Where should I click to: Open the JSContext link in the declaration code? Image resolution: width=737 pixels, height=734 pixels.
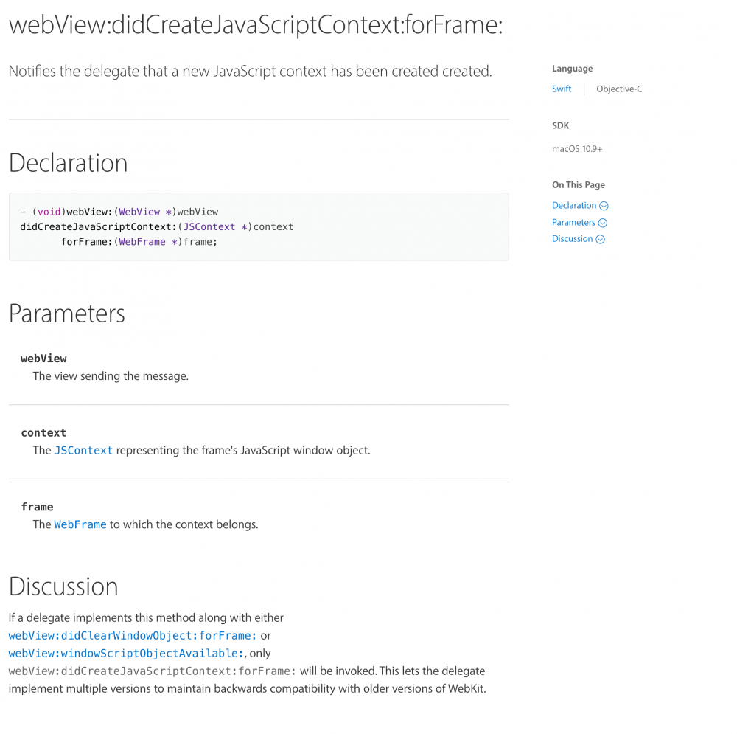(209, 226)
